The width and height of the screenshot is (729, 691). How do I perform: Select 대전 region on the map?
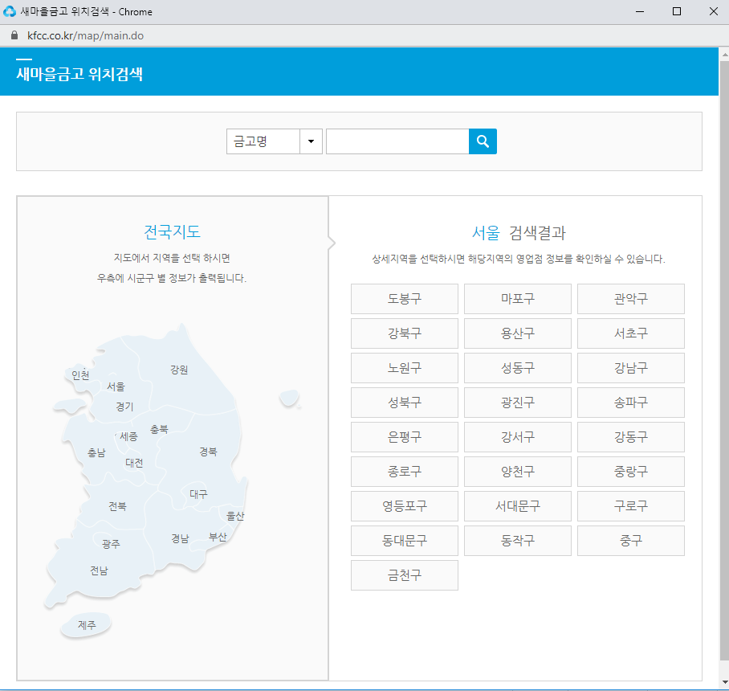pyautogui.click(x=134, y=463)
